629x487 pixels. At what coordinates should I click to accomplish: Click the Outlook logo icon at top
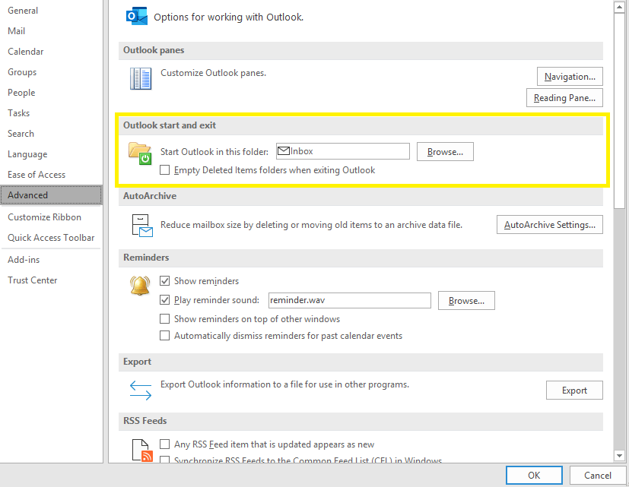coord(136,16)
